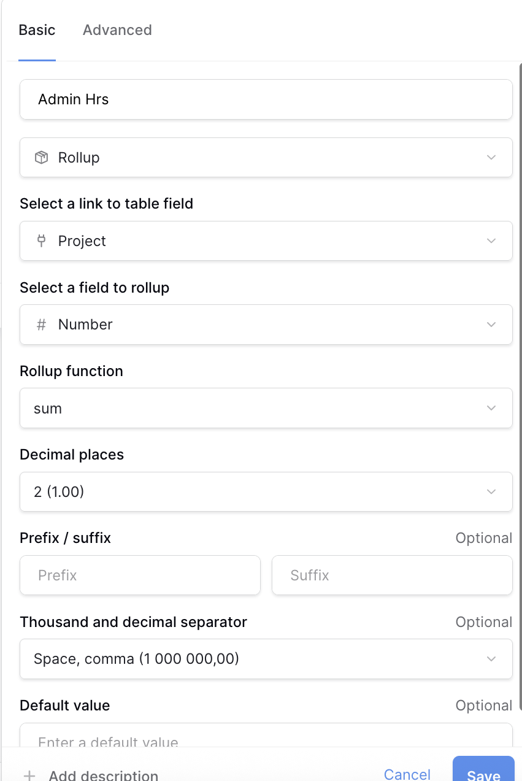Expand the Rollup field type chevron
This screenshot has height=781, width=522.
coord(491,158)
